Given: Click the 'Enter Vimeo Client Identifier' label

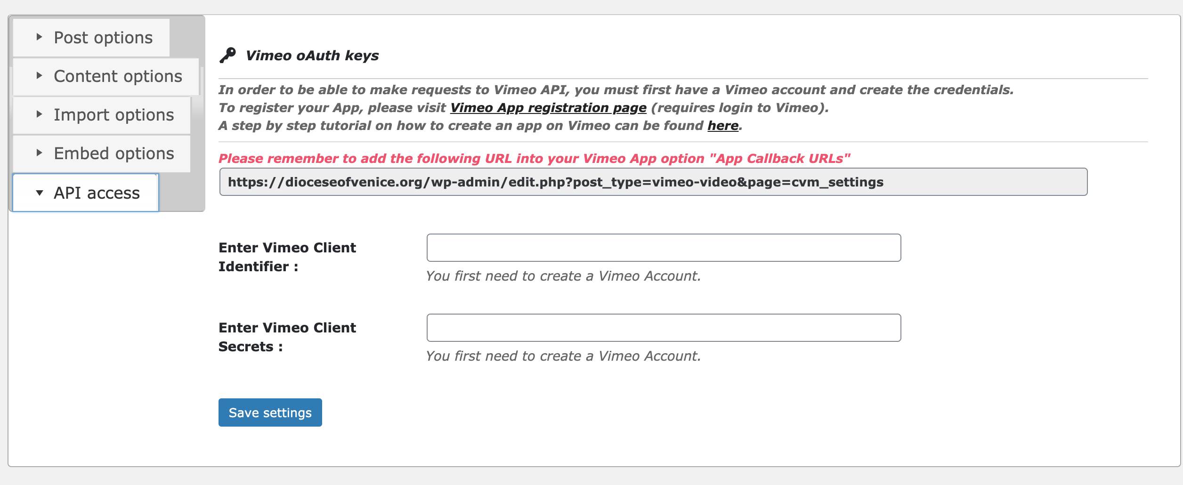Looking at the screenshot, I should pos(287,257).
